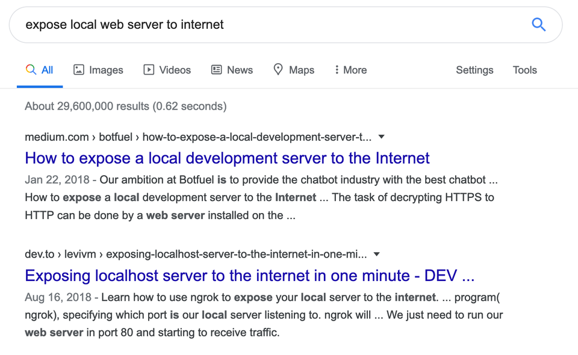Click the Images tab picture icon
This screenshot has height=355, width=578.
coord(79,70)
